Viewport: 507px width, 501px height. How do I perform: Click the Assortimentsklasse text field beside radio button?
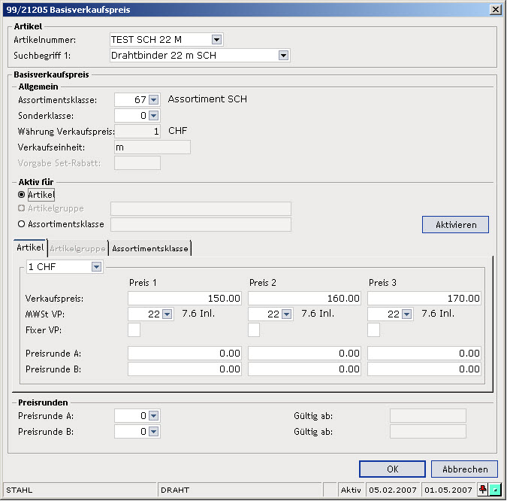click(x=201, y=224)
